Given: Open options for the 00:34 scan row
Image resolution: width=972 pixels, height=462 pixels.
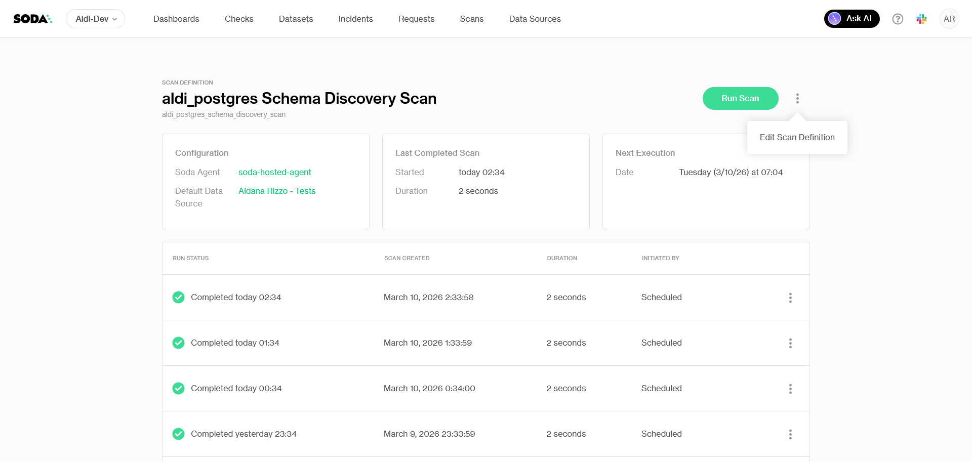Looking at the screenshot, I should click(790, 389).
